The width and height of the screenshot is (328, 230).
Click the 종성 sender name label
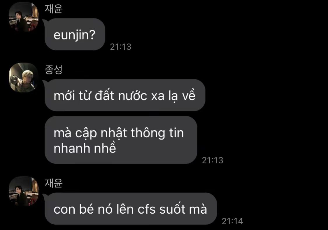coord(54,70)
